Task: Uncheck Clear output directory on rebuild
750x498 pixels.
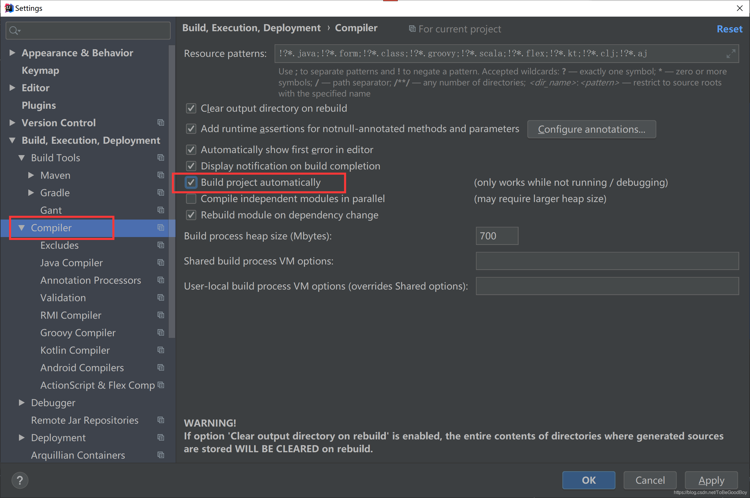Action: [x=191, y=108]
